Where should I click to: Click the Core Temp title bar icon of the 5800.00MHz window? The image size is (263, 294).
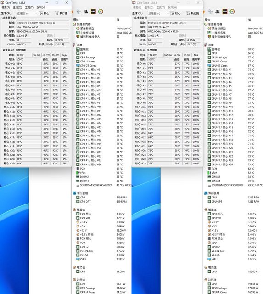tap(2, 3)
